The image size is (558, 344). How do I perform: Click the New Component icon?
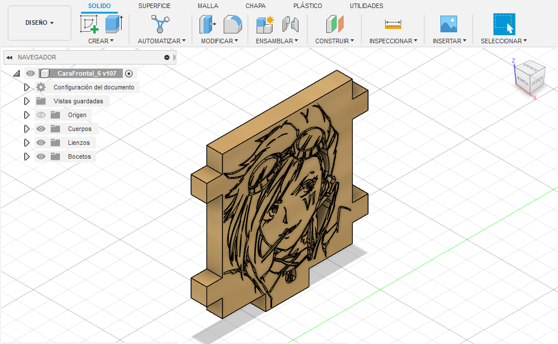tap(265, 24)
